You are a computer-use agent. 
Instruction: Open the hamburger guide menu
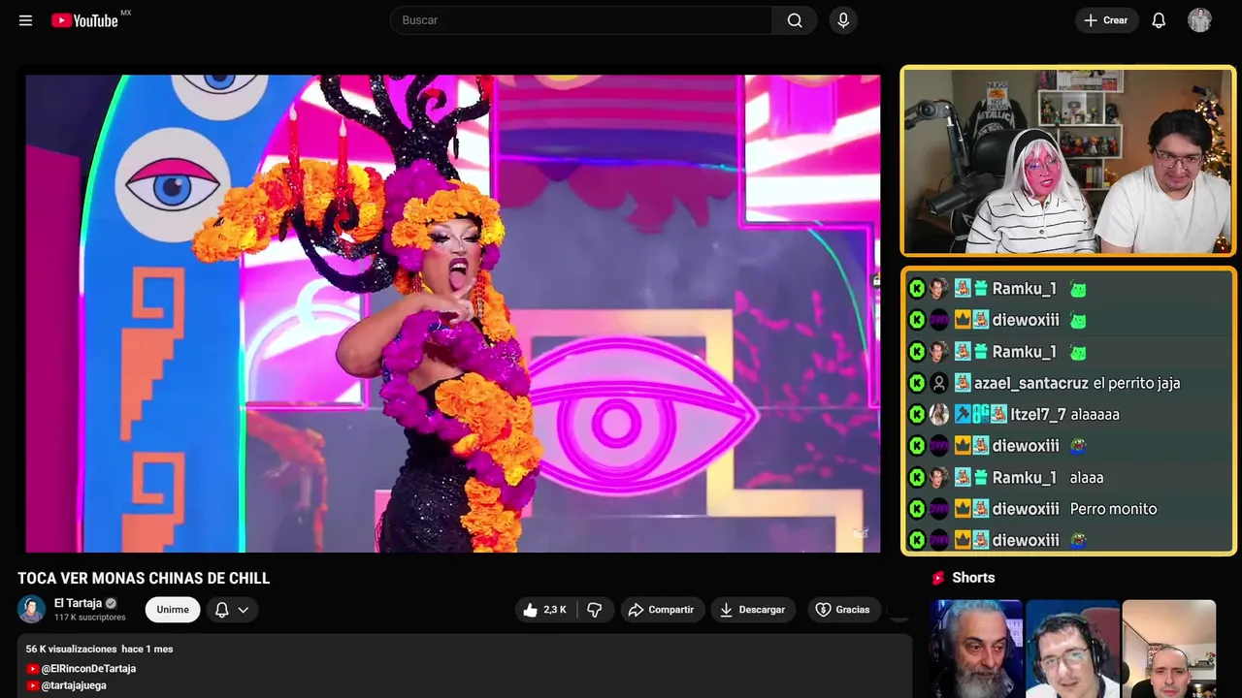click(x=25, y=20)
